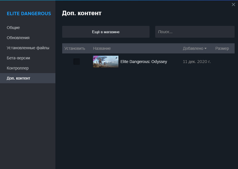Focus the Поиск search field
Image resolution: width=238 pixels, height=169 pixels.
pos(195,32)
